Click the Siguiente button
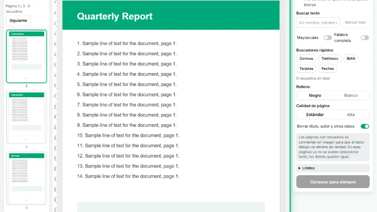 point(18,21)
